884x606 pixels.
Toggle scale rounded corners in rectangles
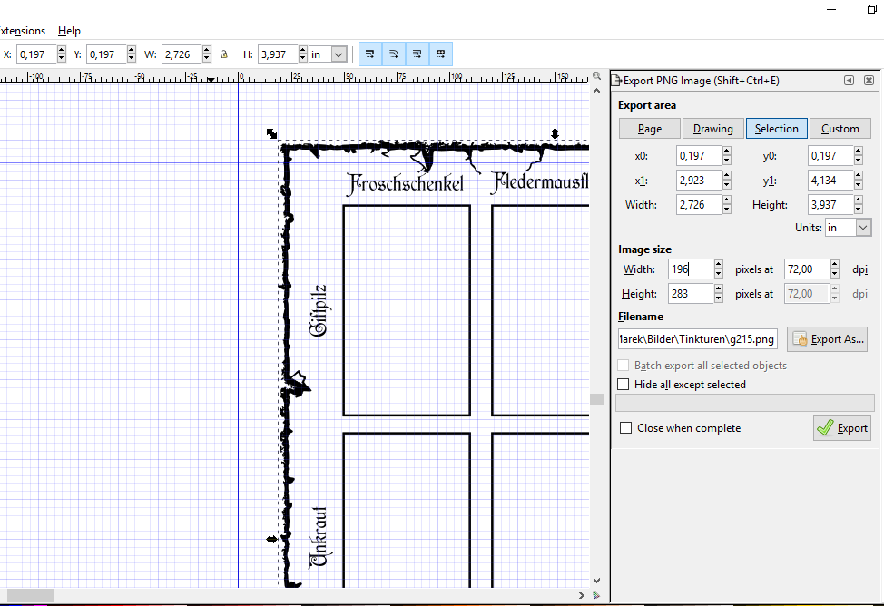coord(393,54)
